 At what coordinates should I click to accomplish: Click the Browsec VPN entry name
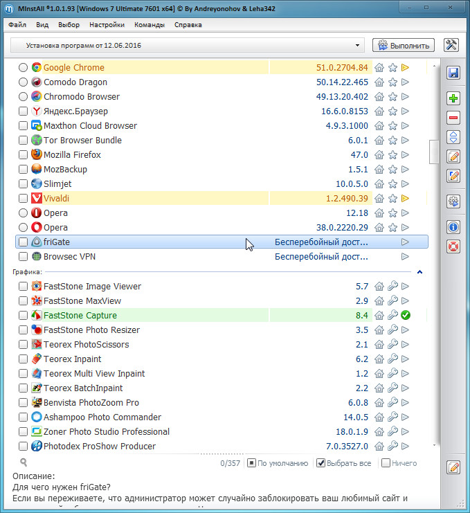coord(70,256)
